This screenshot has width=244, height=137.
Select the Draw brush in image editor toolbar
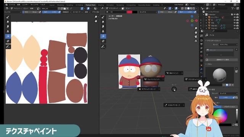(8, 17)
